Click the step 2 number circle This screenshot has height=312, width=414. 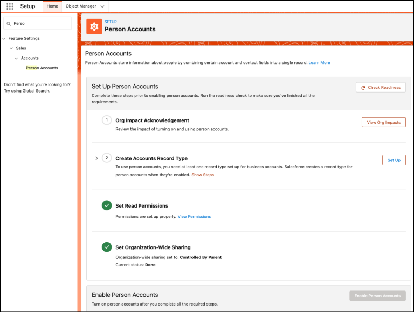pos(107,158)
